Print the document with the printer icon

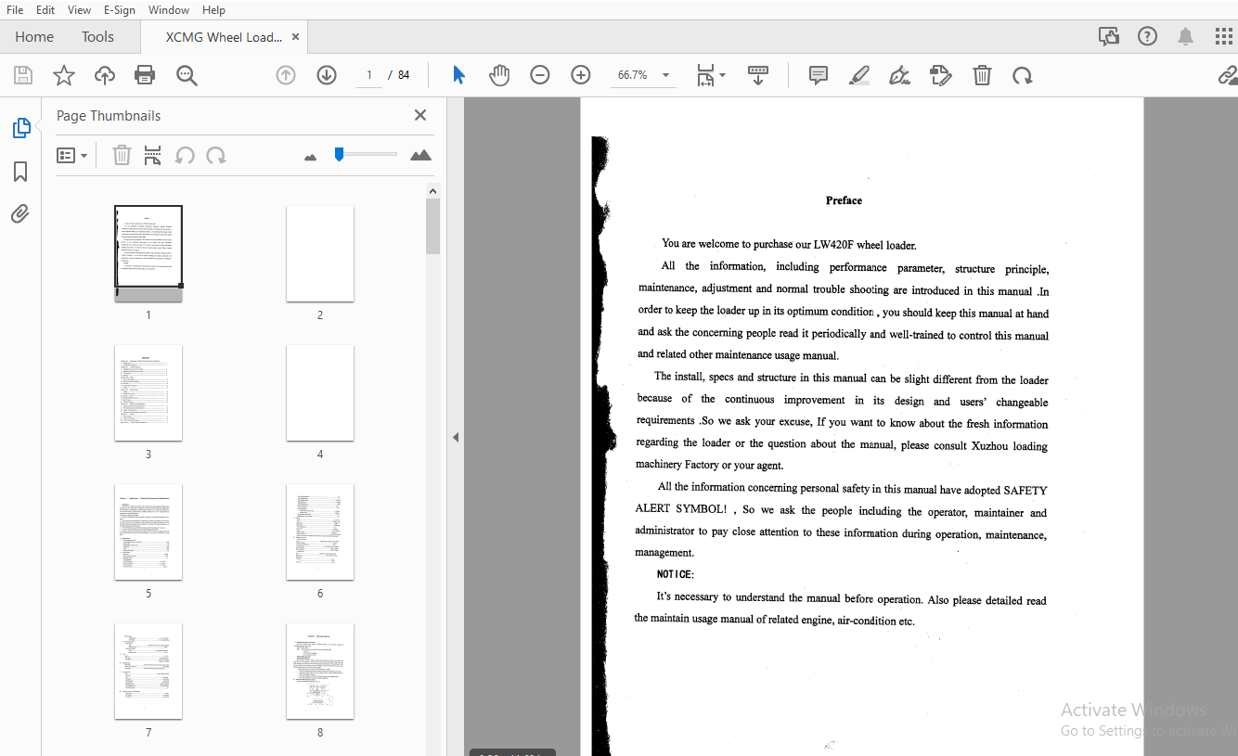tap(145, 75)
